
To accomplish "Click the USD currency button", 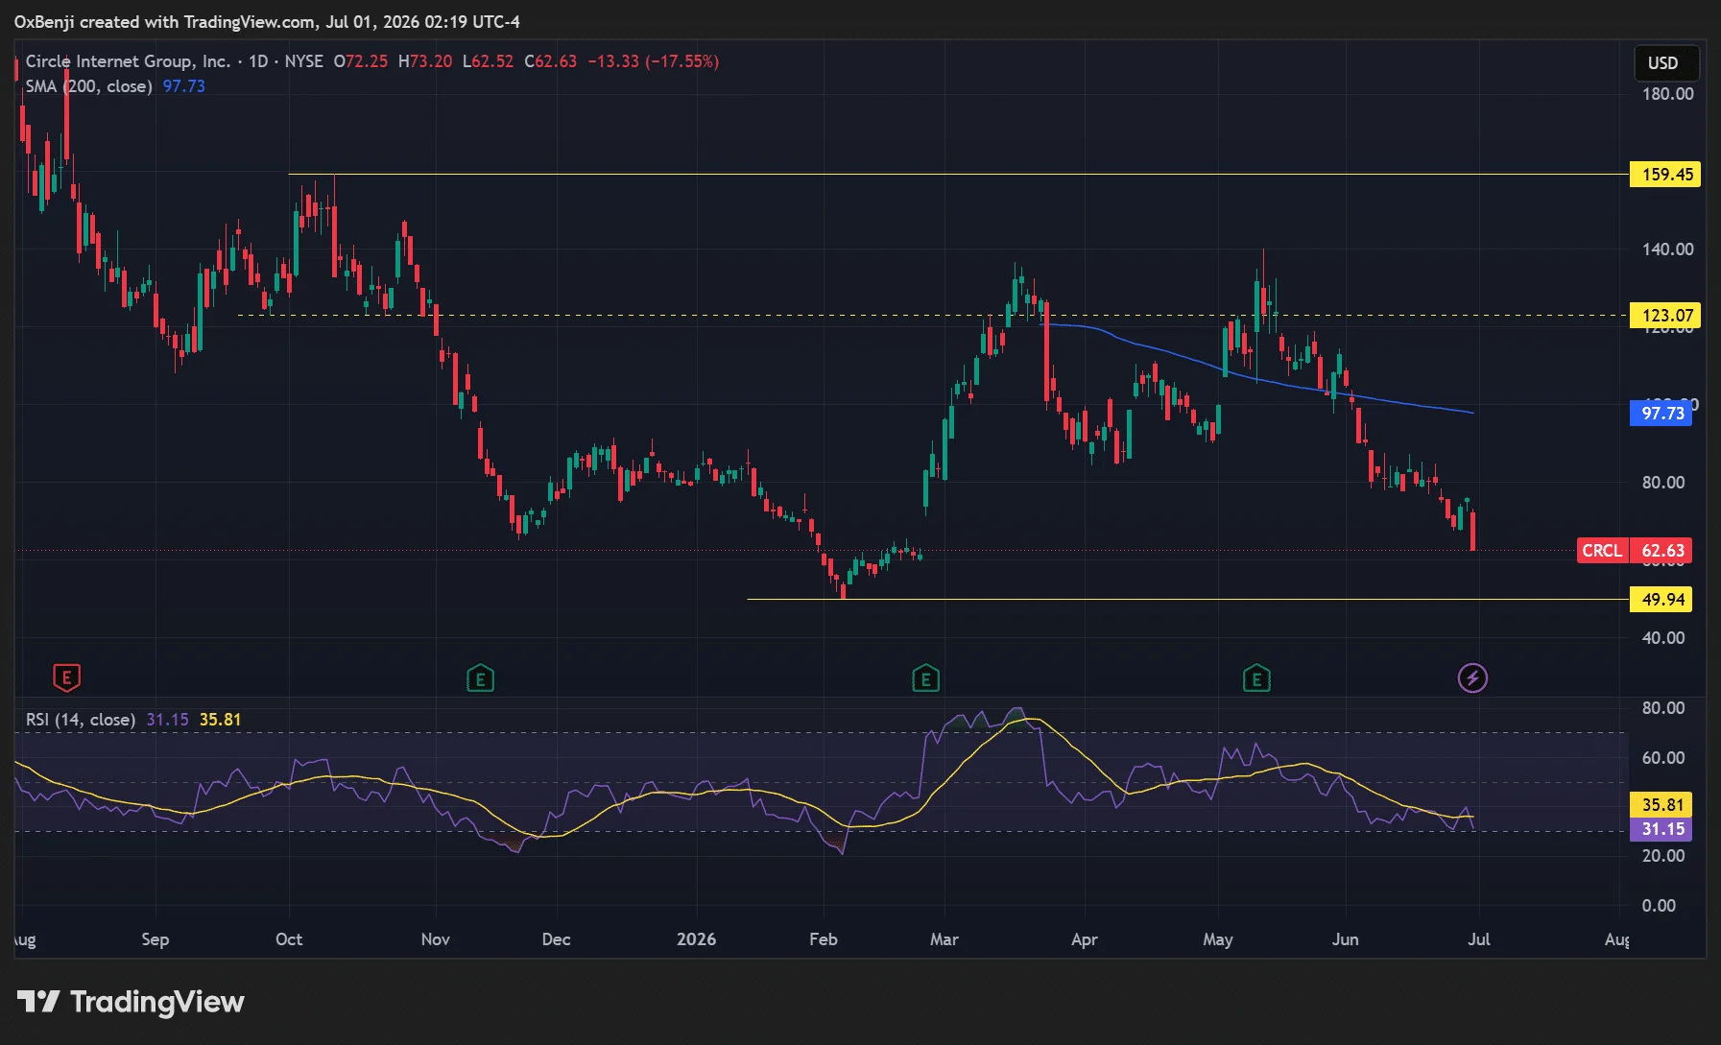I will coord(1666,63).
